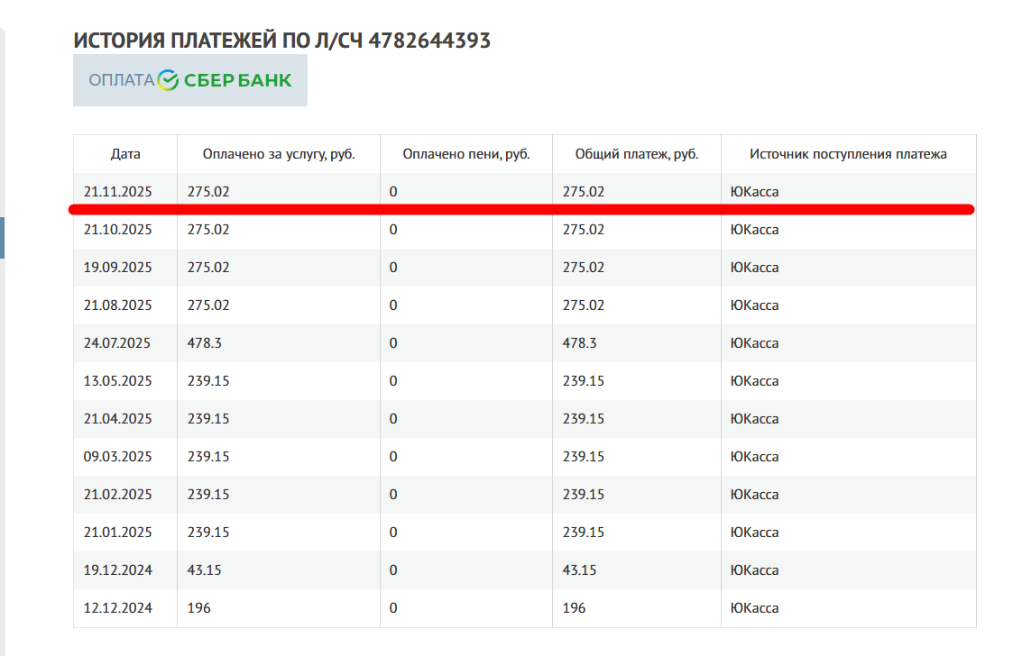Image resolution: width=1013 pixels, height=656 pixels.
Task: Select the penalty value 0 in 21.10.2025 row
Action: coord(393,230)
